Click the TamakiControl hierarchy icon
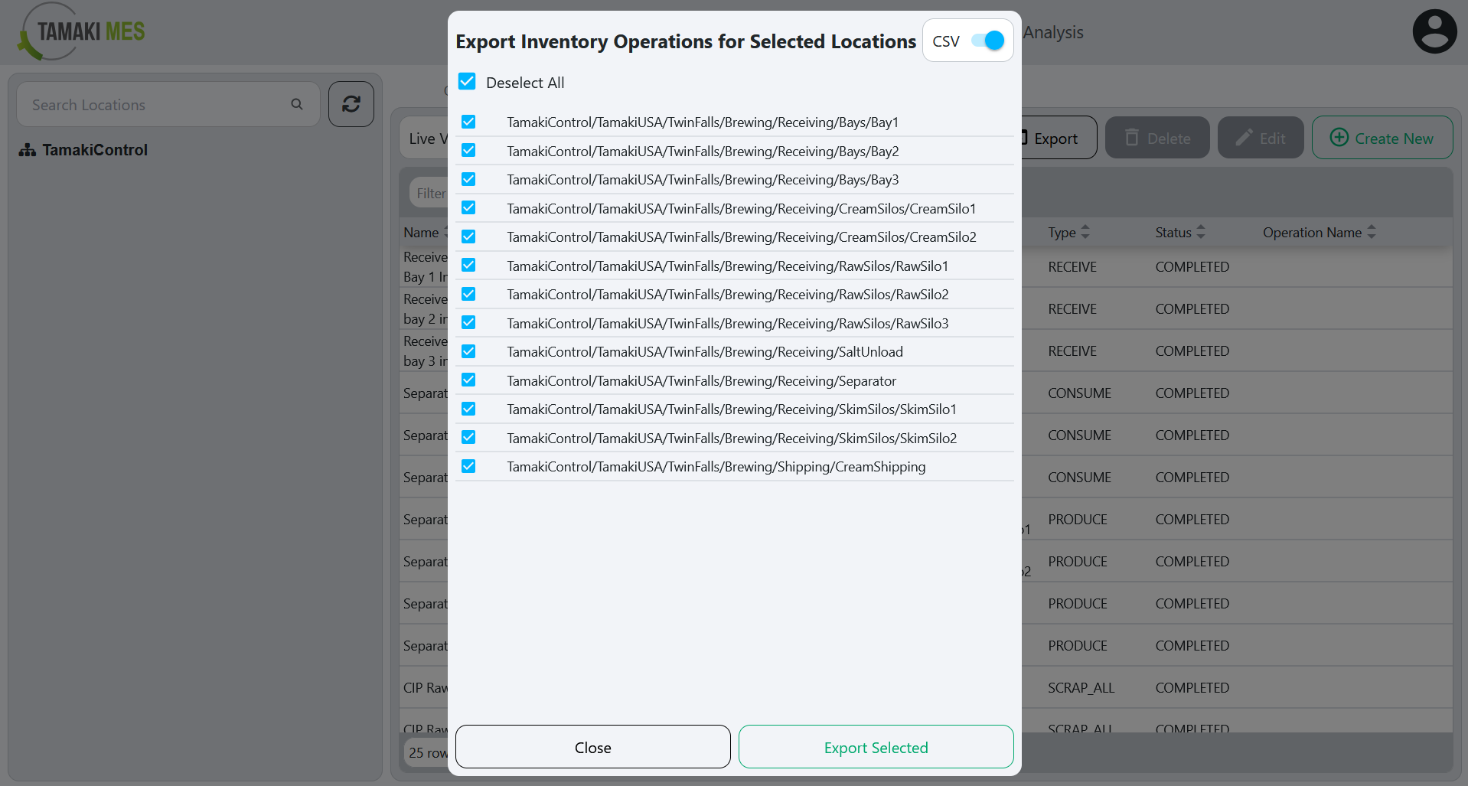 [x=27, y=150]
